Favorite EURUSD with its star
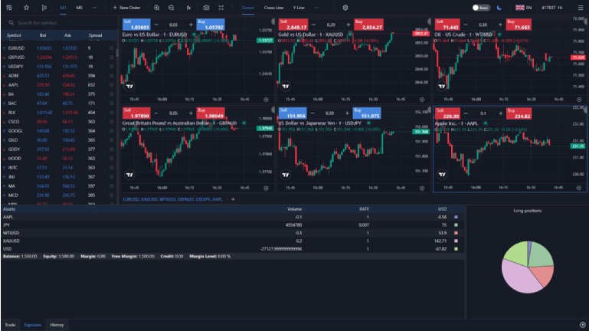 pyautogui.click(x=112, y=48)
